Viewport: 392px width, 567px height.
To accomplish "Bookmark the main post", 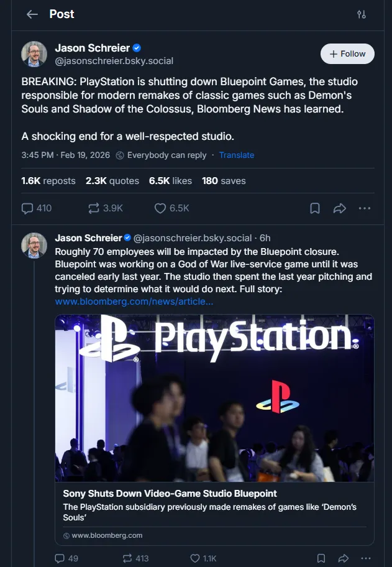I will coord(315,208).
